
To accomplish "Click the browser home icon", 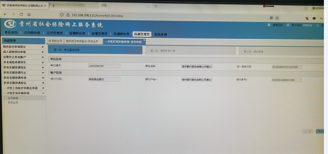I will click(29, 15).
